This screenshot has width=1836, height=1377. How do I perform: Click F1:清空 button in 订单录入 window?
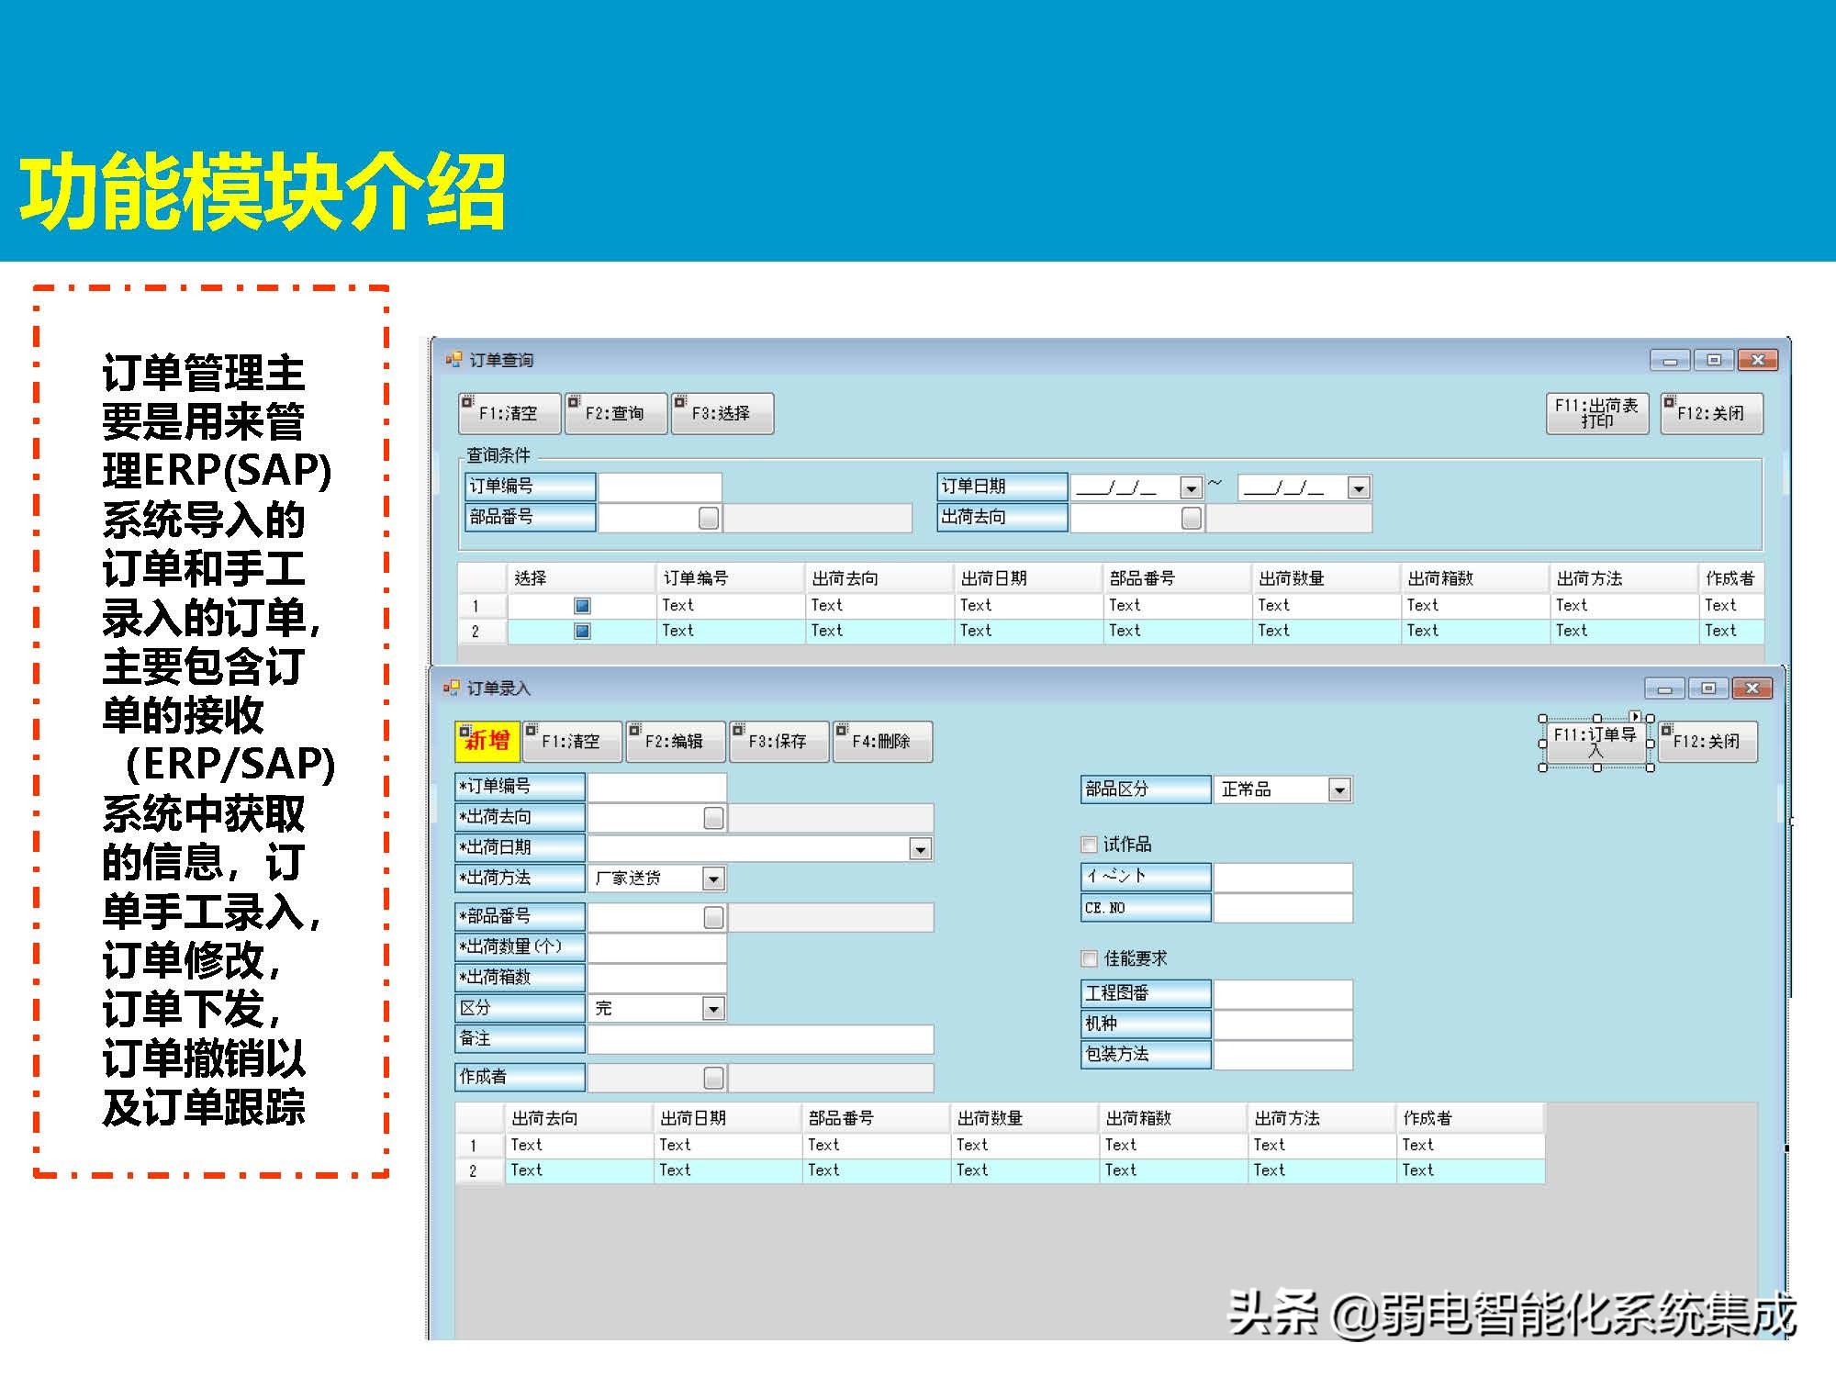coord(572,741)
